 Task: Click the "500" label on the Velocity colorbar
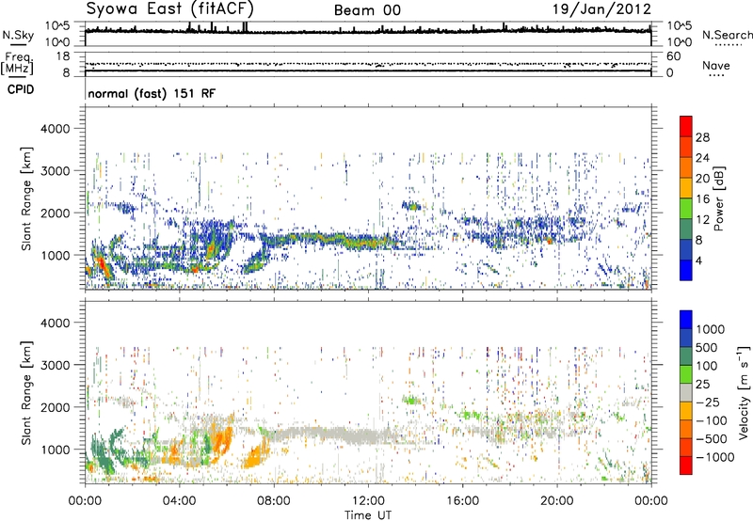pos(707,347)
